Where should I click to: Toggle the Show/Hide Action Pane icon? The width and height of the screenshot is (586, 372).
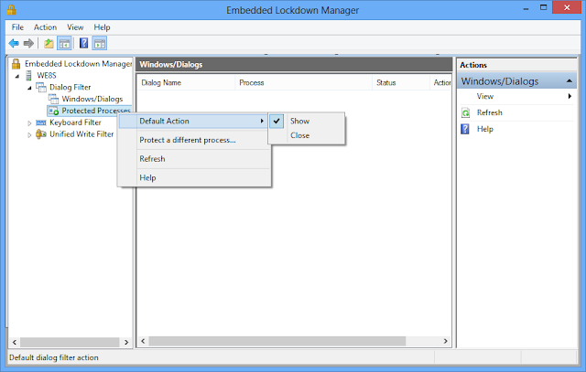pos(100,43)
